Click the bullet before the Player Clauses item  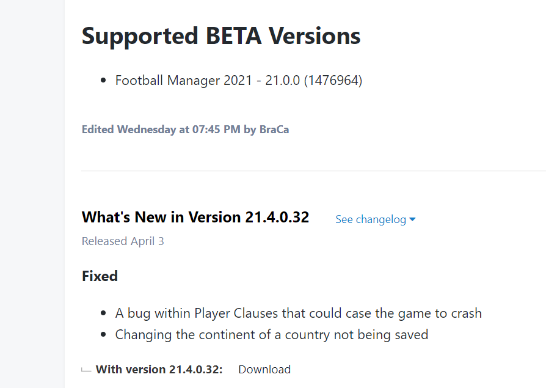coord(103,313)
